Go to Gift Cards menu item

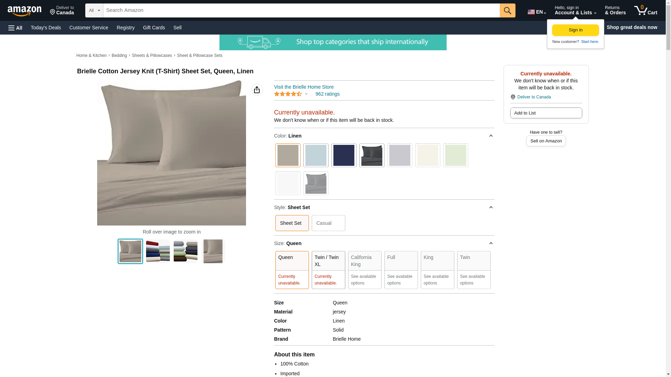tap(154, 28)
